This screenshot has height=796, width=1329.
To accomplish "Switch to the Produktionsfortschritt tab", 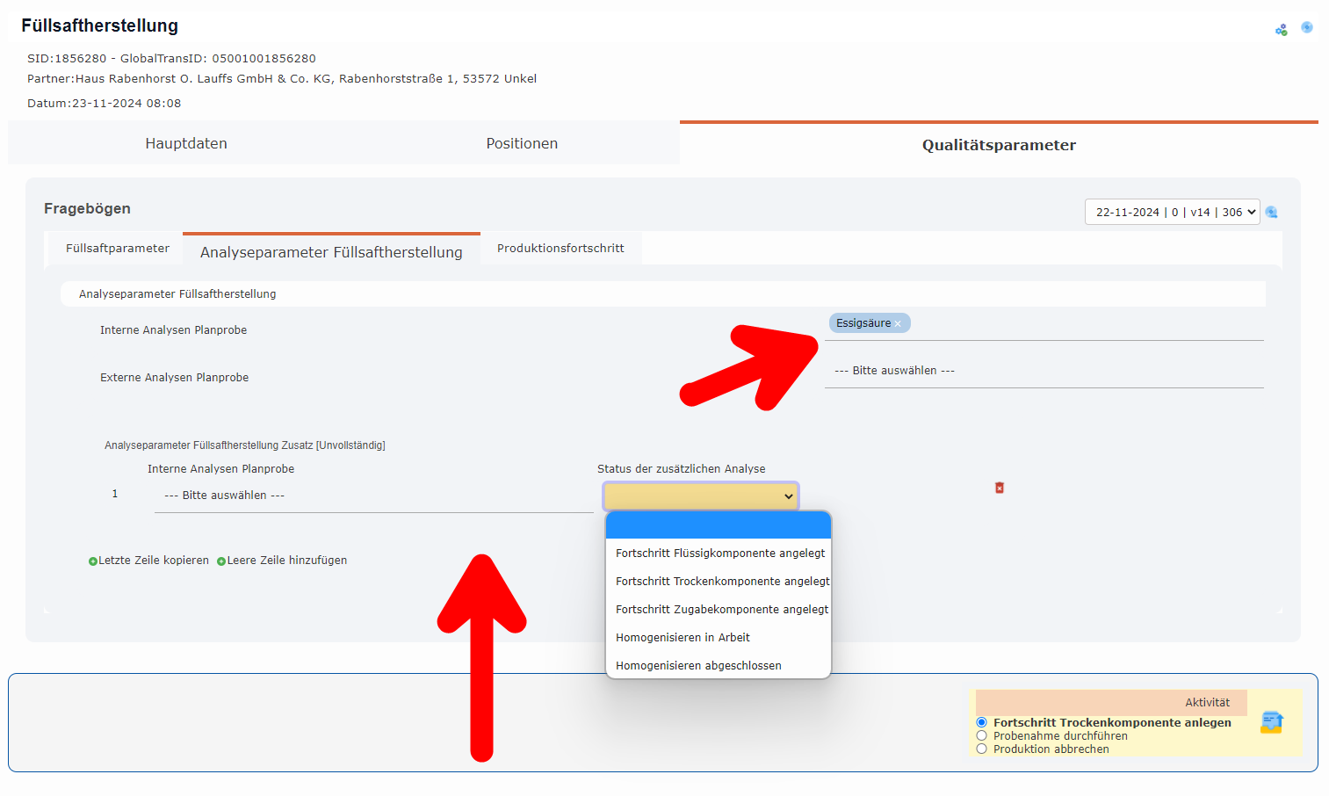I will coord(560,248).
